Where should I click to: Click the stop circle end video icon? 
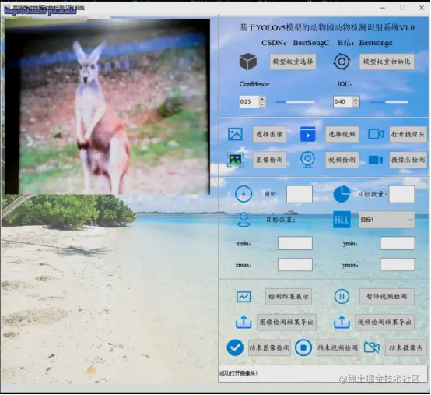pos(303,347)
